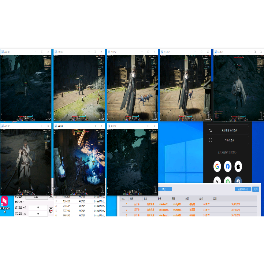The image size is (264, 264).
Task: Click the wide blue reset-status button beside 关闭
Action: (243, 189)
